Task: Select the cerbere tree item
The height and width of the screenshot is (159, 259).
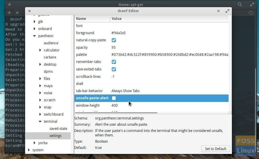Action: click(x=50, y=57)
